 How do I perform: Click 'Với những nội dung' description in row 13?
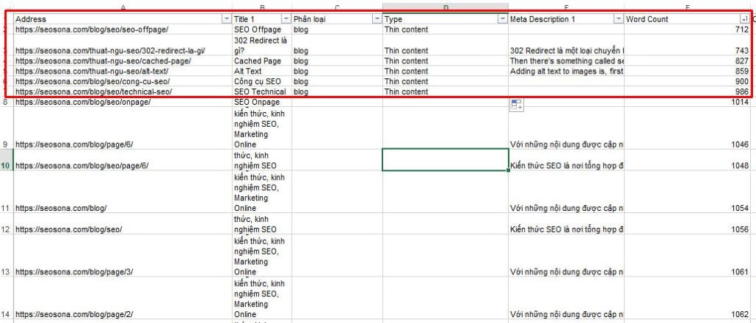tap(566, 271)
